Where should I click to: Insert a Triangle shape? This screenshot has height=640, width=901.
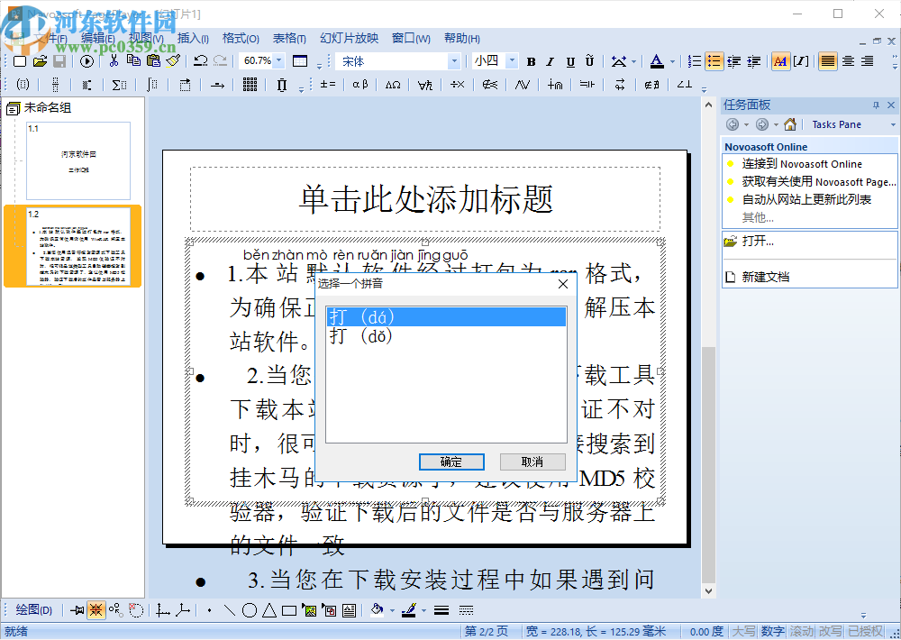click(x=268, y=610)
